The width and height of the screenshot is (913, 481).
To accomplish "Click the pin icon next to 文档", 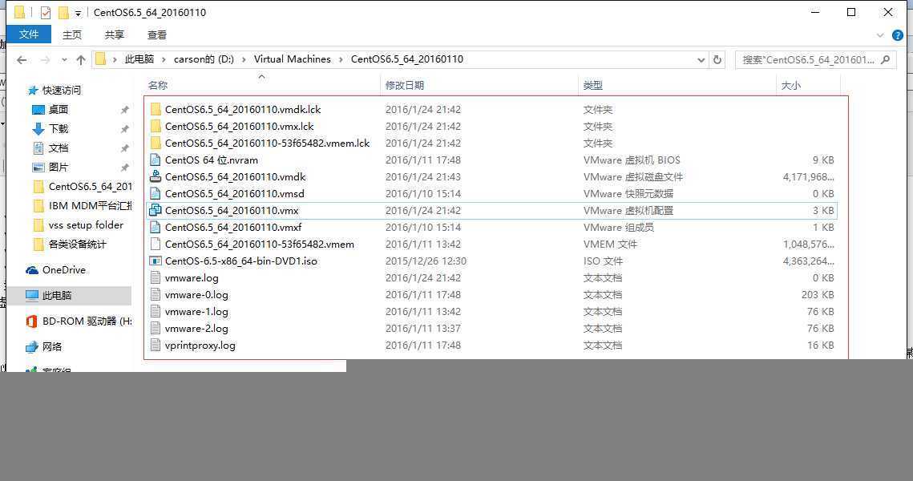I will tap(124, 148).
